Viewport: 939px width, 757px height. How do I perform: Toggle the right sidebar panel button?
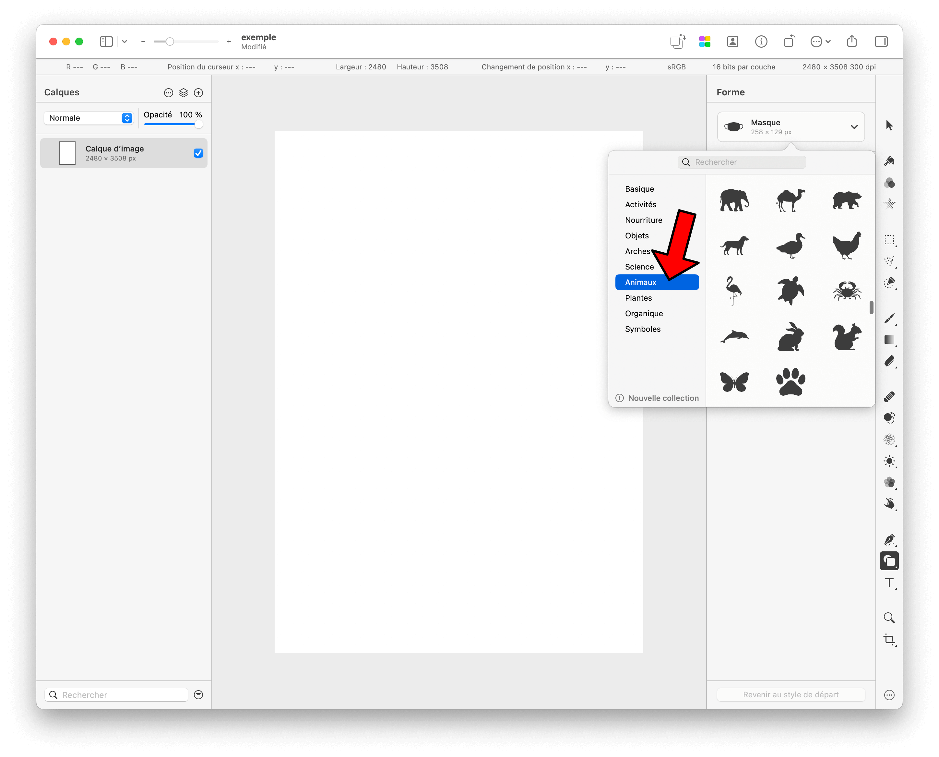(x=881, y=42)
